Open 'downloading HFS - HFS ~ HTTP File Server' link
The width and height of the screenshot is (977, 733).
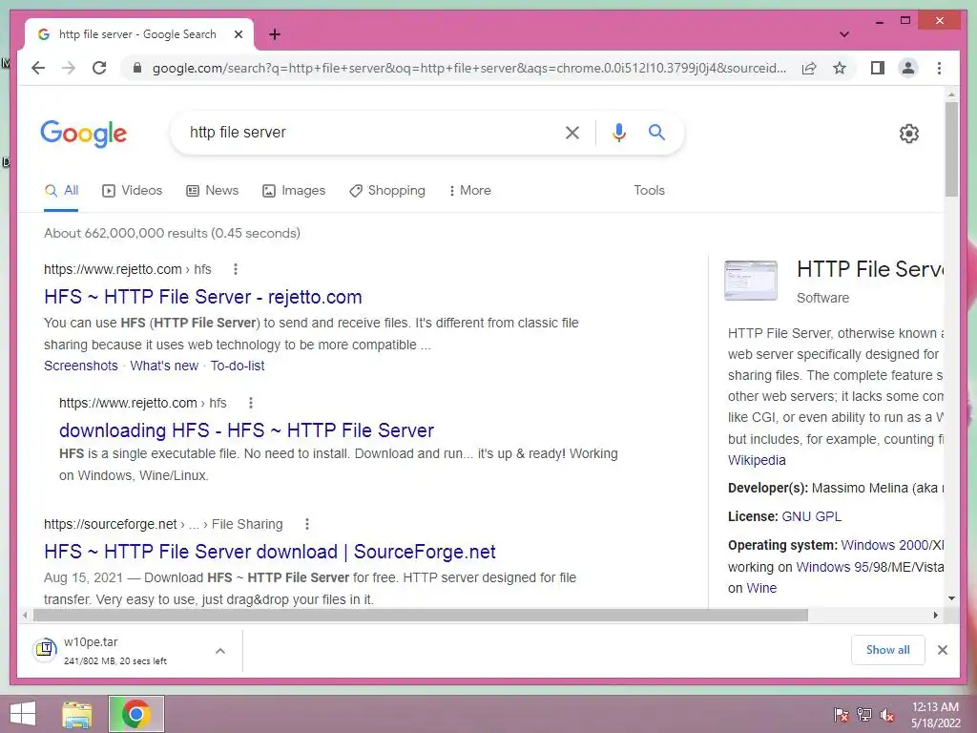247,430
